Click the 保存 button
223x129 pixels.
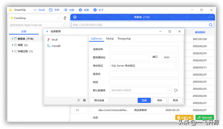(x=160, y=100)
